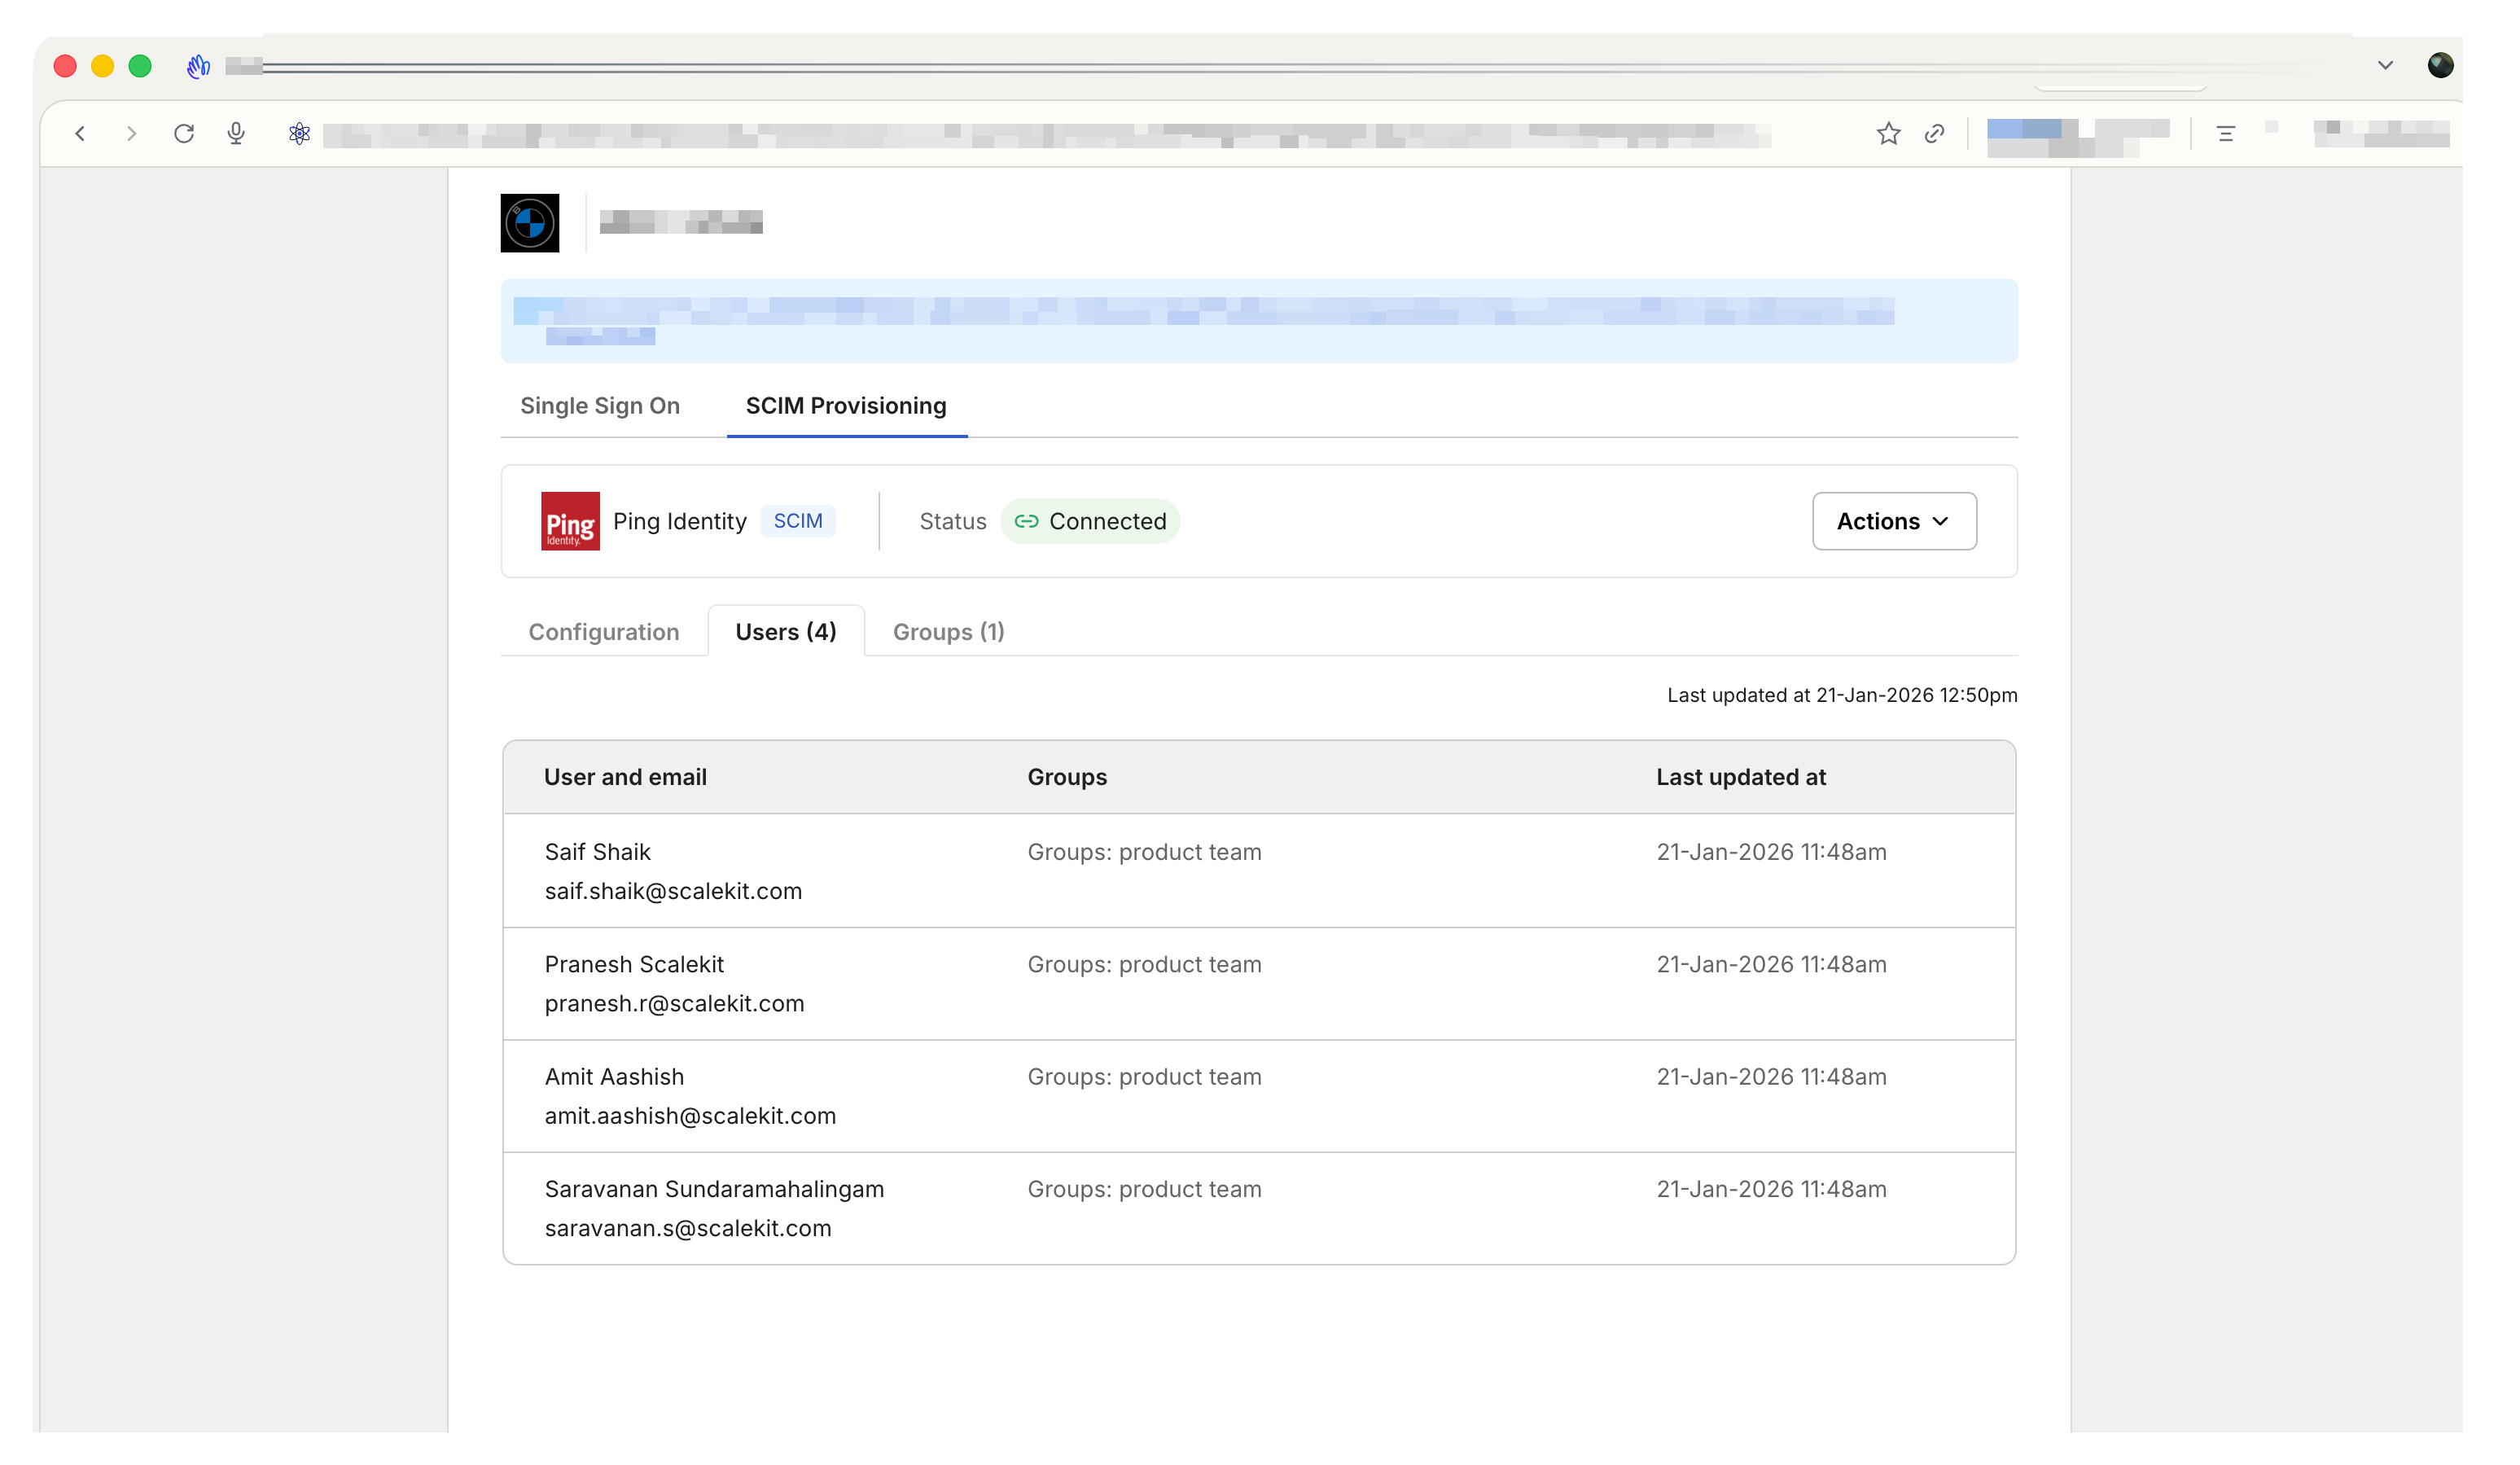Expand the browser window options chevron
Image resolution: width=2520 pixels, height=1465 pixels.
2385,65
